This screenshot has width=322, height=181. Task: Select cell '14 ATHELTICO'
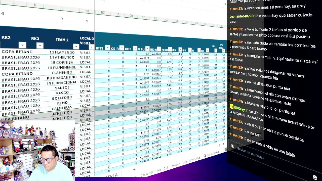tap(62, 57)
